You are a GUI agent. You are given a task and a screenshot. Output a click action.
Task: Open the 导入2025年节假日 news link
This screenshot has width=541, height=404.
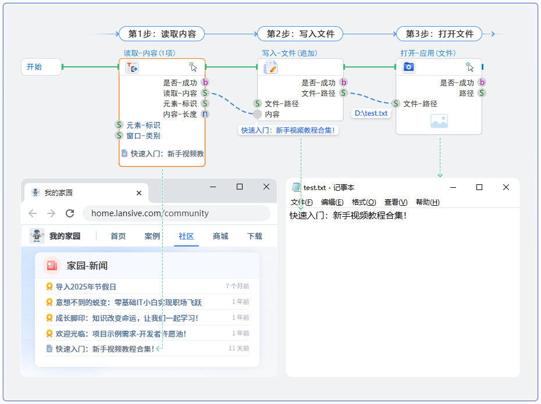click(x=86, y=287)
